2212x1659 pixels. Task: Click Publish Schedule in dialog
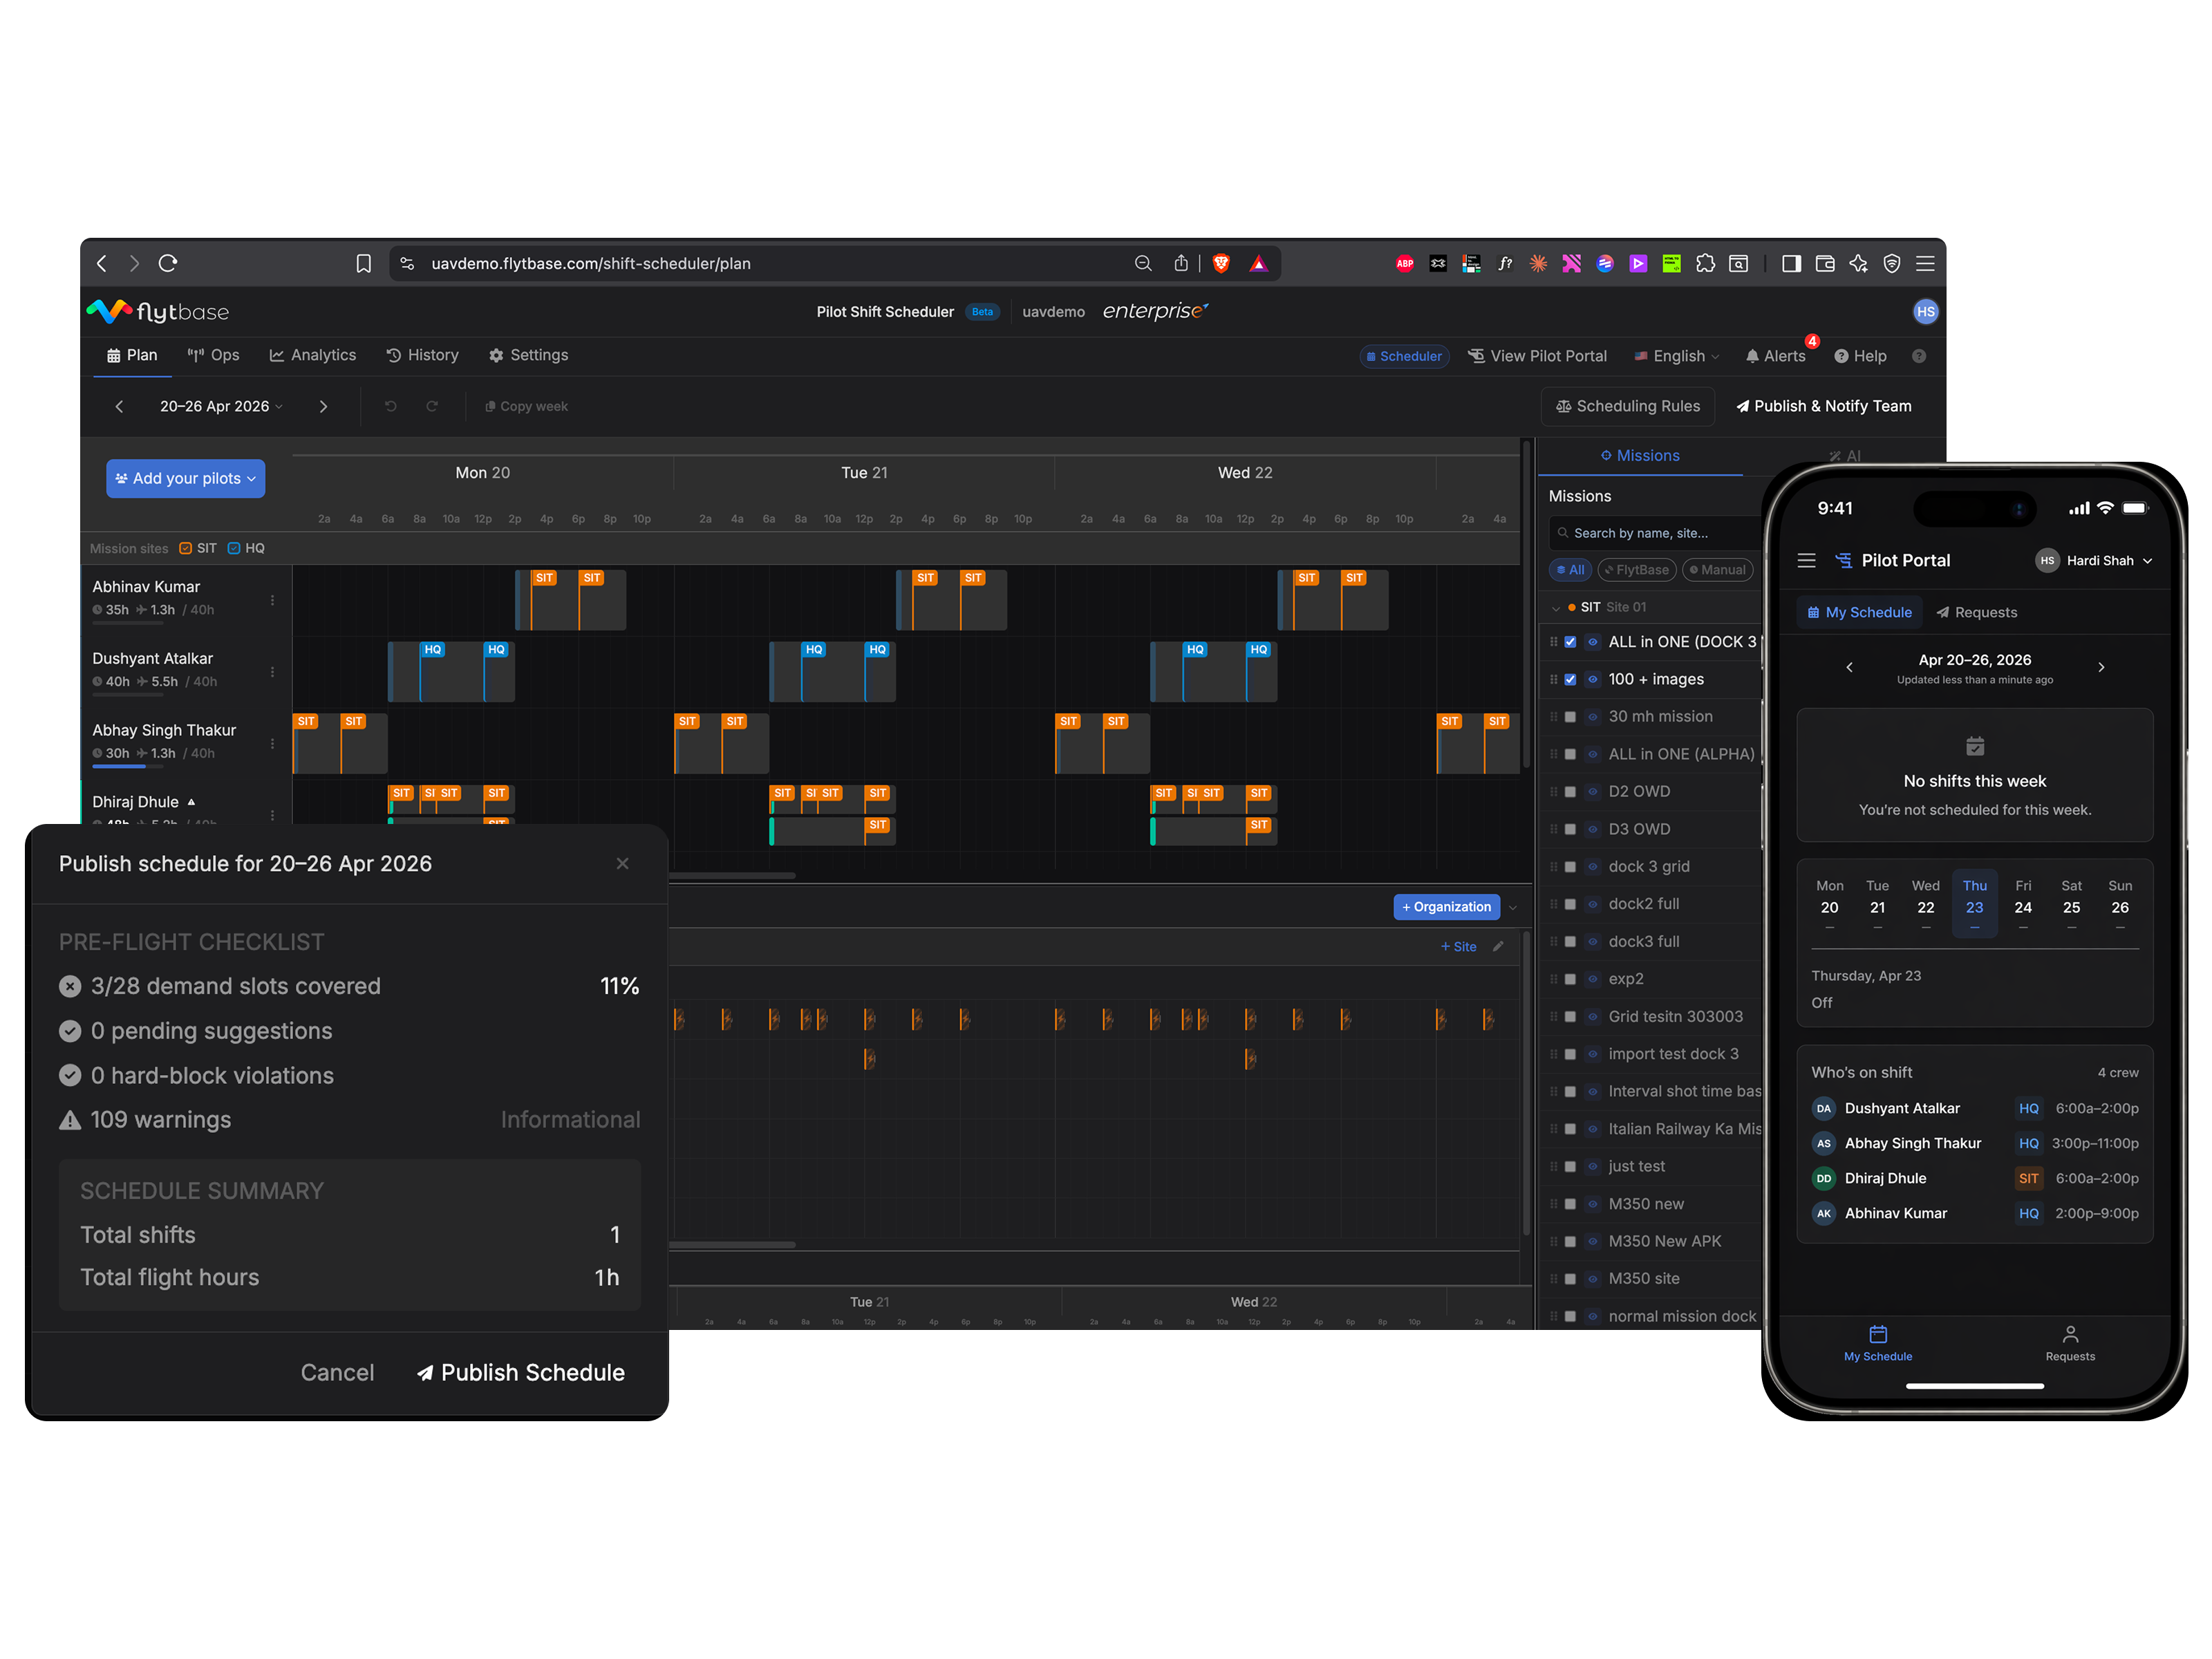[x=521, y=1372]
